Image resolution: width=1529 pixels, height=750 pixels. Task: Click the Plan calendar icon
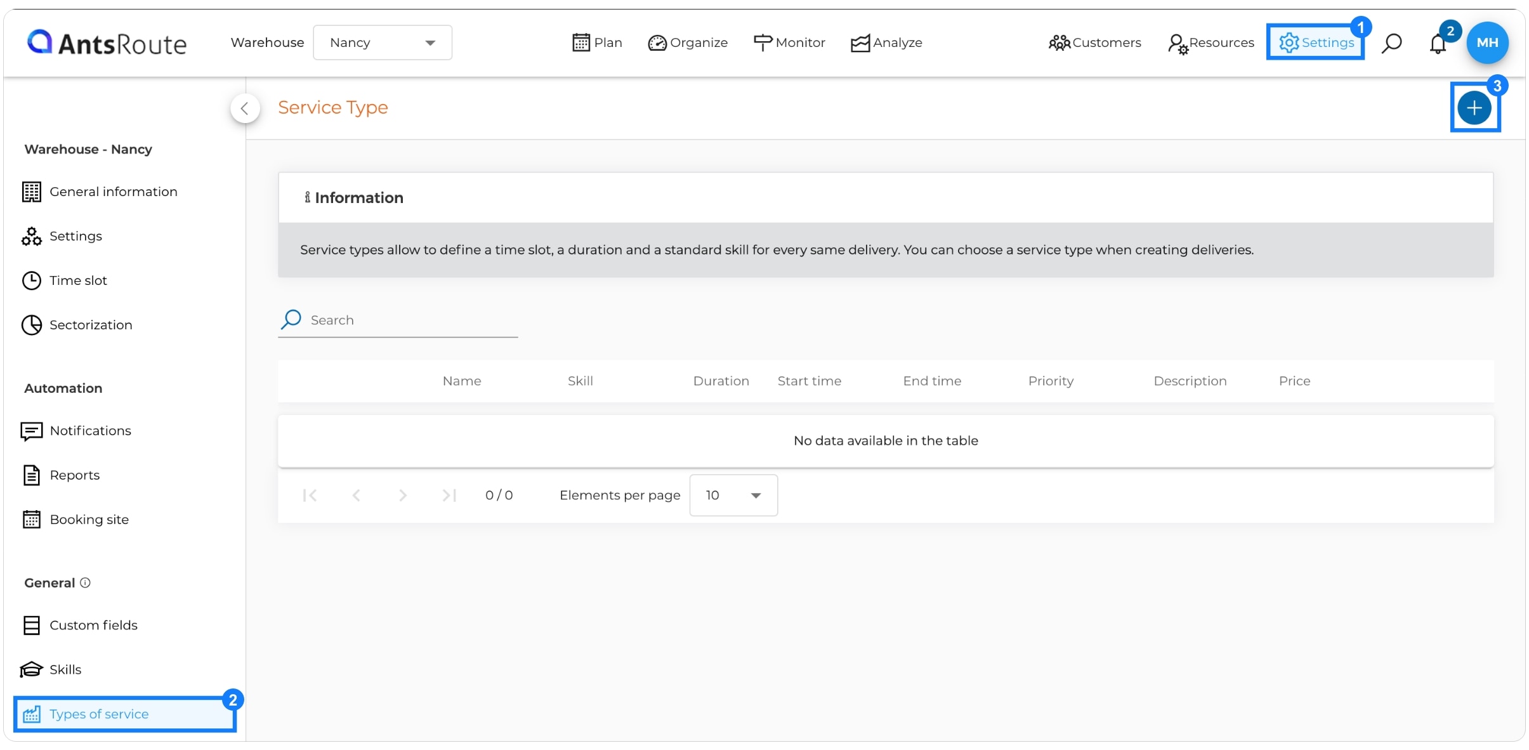click(581, 43)
